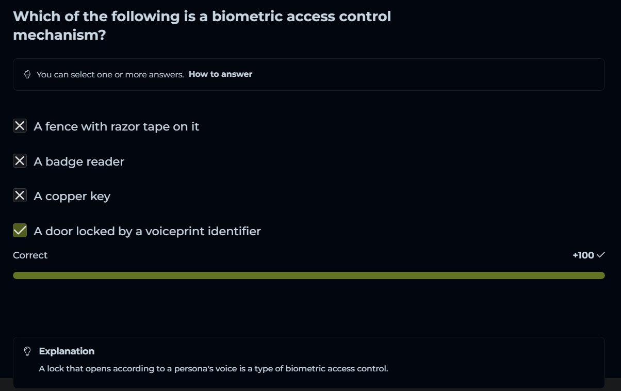
Task: Uncheck the green voiceprint identifier checkbox
Action: click(x=20, y=231)
